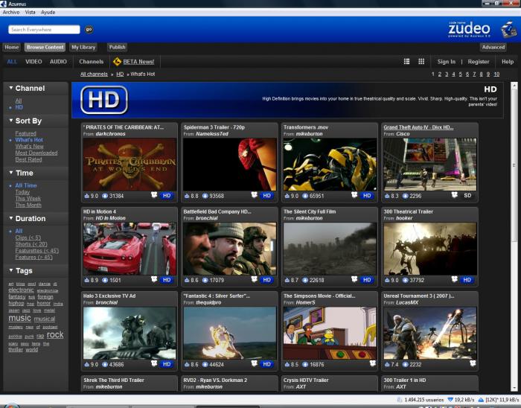The image size is (521, 408).
Task: Click thumbs-up rating on Battlefield Bad Company
Action: pyautogui.click(x=187, y=281)
